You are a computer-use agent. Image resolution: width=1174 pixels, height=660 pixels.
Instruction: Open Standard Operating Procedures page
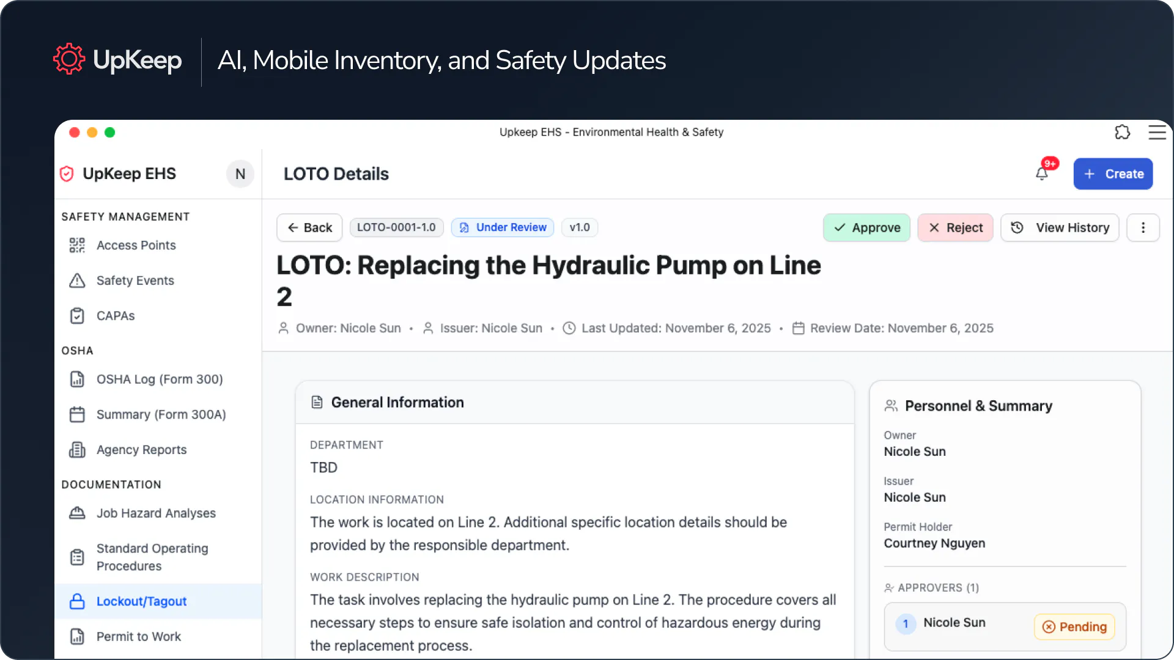[x=152, y=557]
